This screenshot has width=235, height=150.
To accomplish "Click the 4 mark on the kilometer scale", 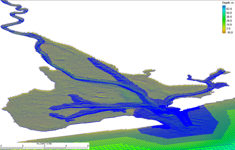I will (x=45, y=146).
